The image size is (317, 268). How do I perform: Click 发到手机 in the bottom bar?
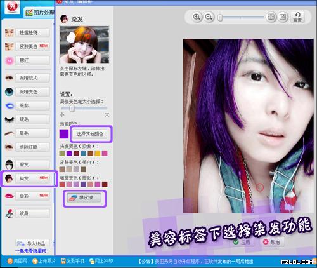[x=72, y=261]
